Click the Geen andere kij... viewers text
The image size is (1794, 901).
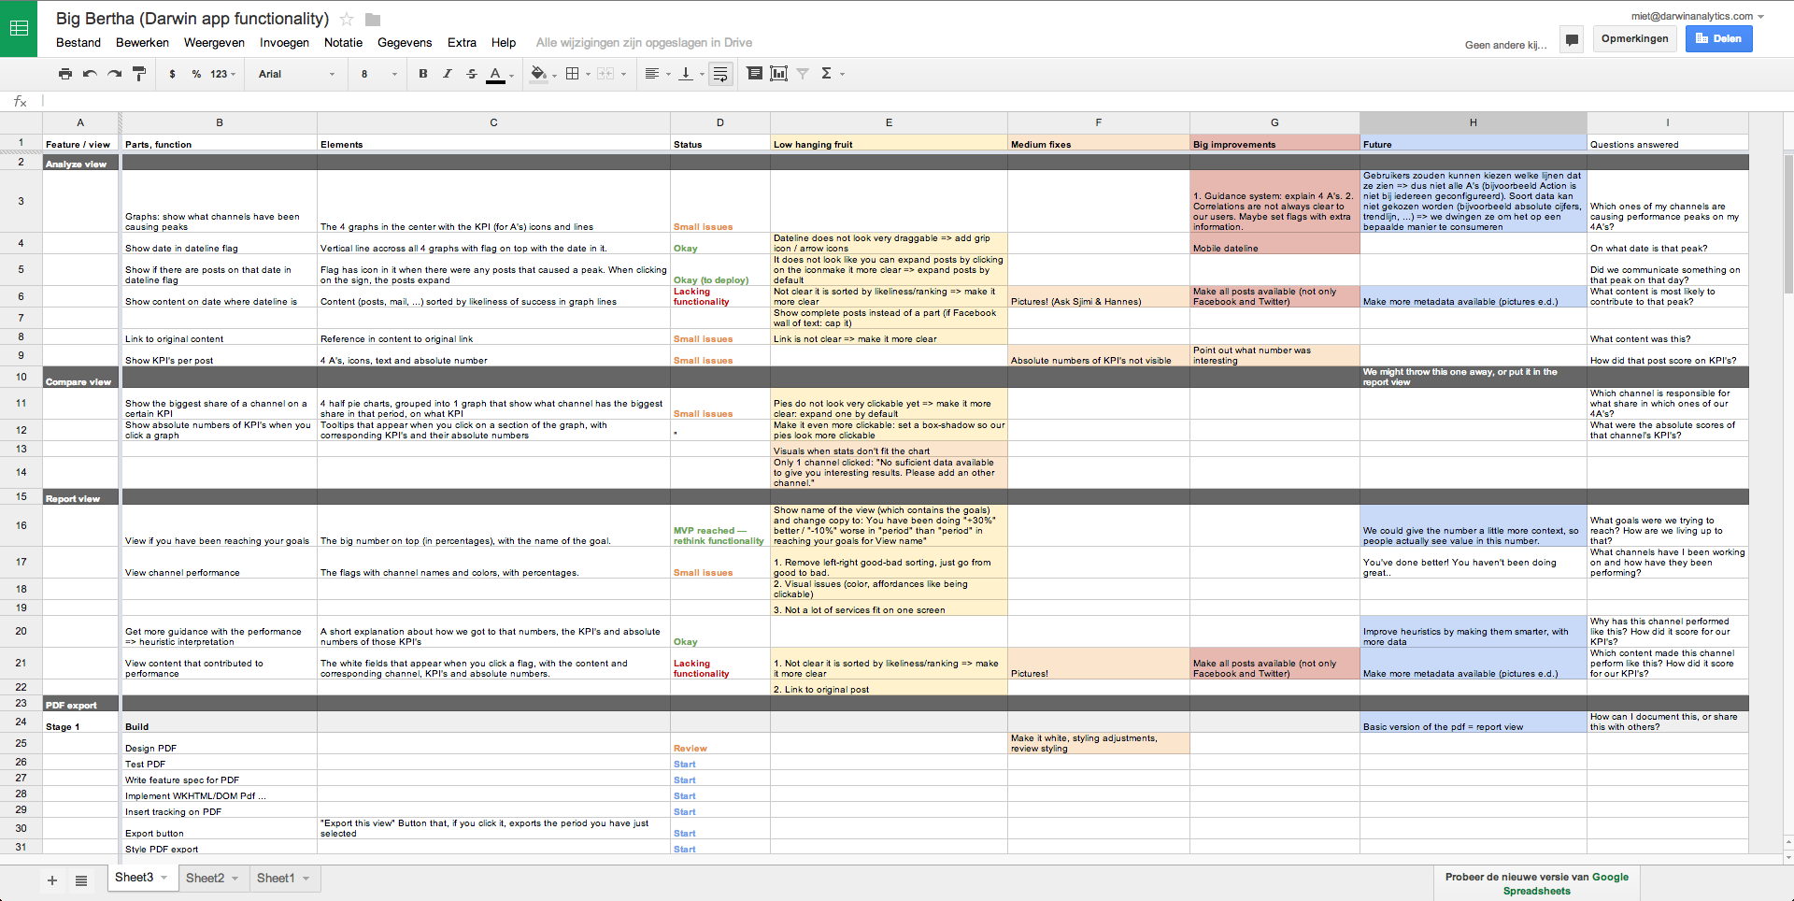(x=1505, y=45)
